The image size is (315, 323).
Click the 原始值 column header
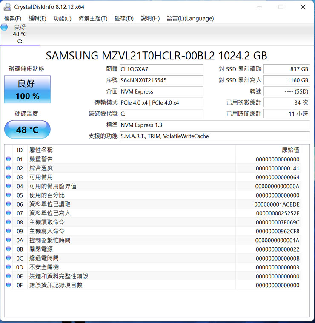point(290,150)
